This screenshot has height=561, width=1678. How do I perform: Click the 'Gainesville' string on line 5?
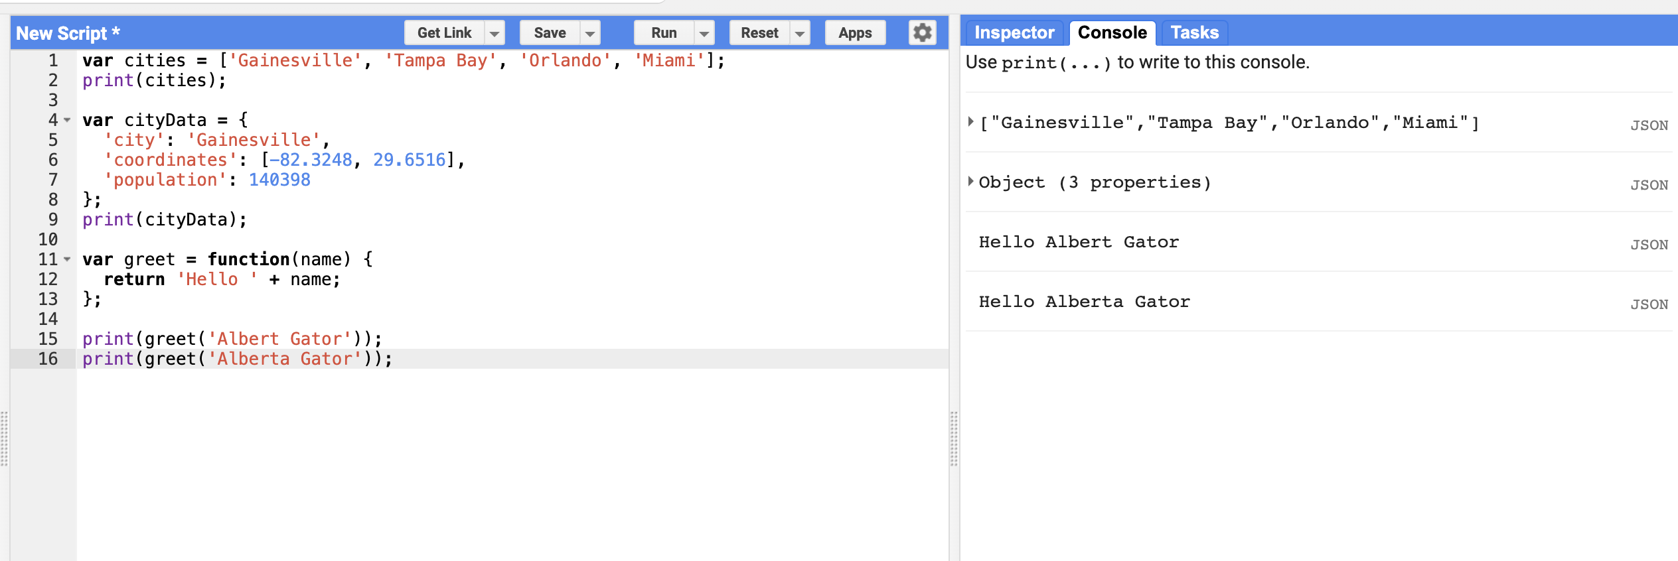[x=254, y=140]
